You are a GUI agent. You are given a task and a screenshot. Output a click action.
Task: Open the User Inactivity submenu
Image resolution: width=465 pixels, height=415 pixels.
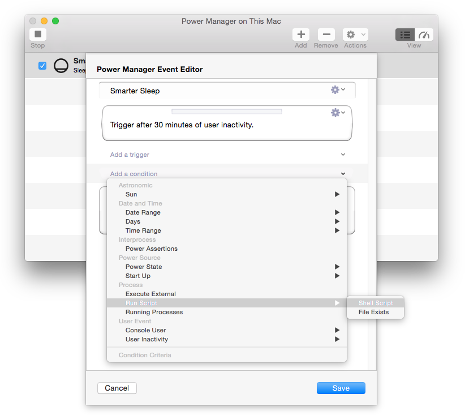pos(227,339)
